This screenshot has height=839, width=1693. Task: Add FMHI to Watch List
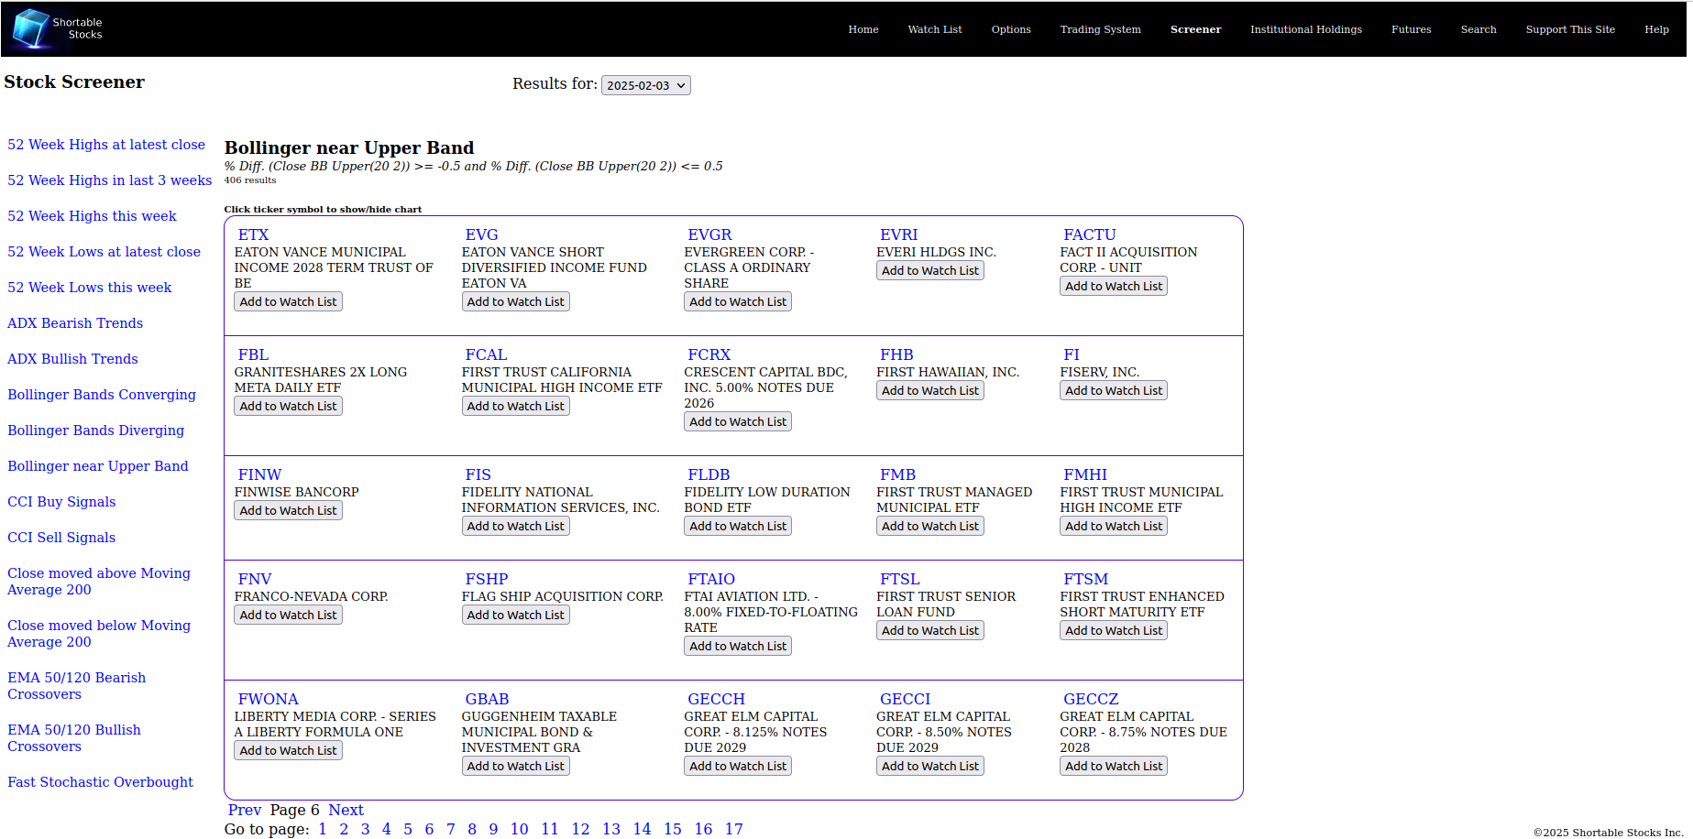1114,526
